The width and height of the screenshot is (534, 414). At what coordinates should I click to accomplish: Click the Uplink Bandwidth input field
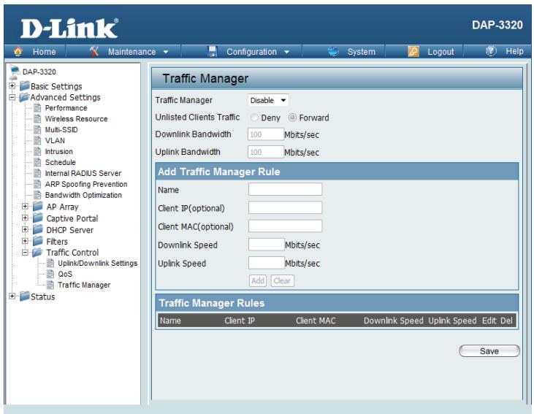coord(266,152)
